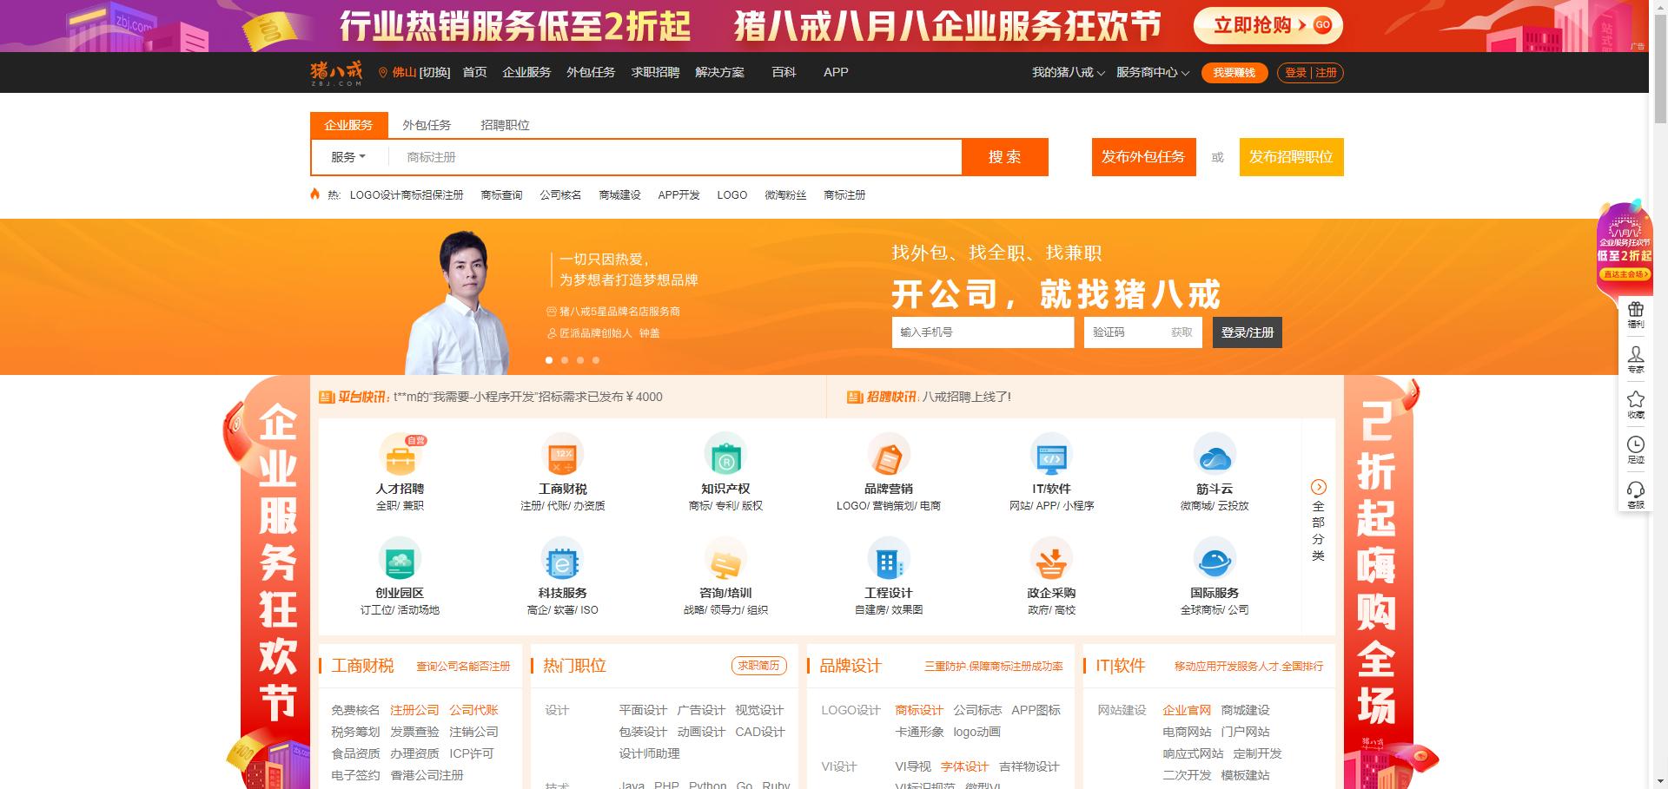The width and height of the screenshot is (1668, 789).
Task: Open the 科技服务 category icon
Action: (563, 559)
